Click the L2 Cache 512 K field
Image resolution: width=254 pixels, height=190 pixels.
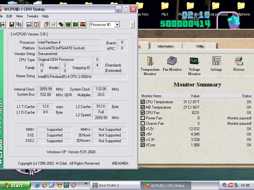(x=101, y=106)
